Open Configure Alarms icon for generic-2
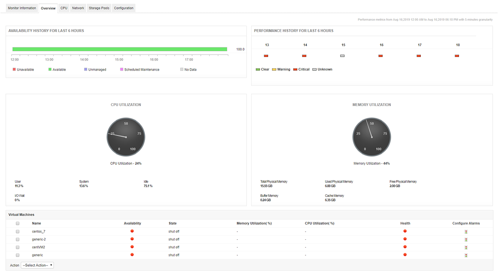The width and height of the screenshot is (499, 273). 466,239
